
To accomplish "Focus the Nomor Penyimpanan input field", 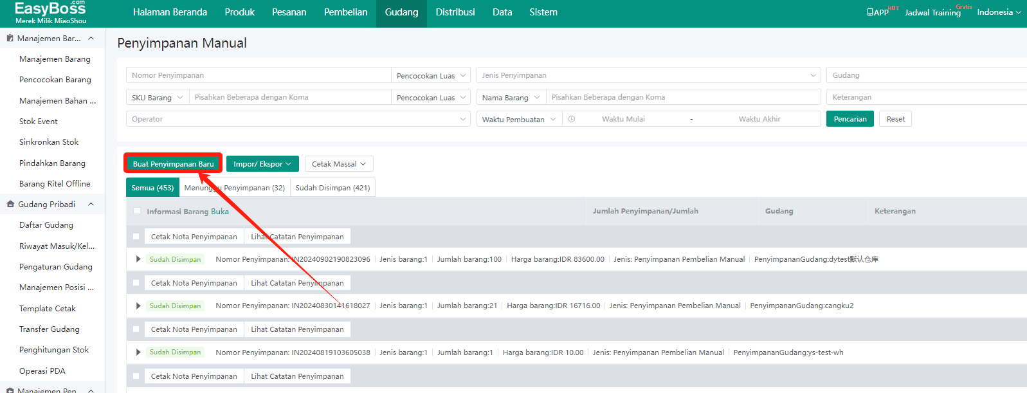I will (x=259, y=75).
